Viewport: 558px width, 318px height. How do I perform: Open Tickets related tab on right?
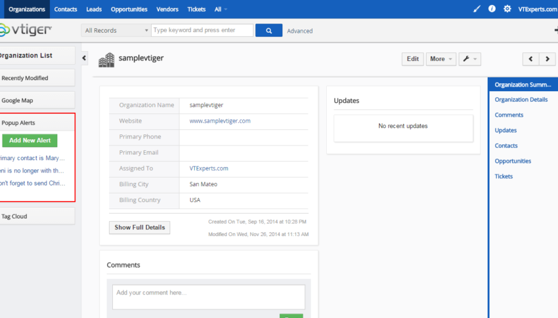(504, 176)
